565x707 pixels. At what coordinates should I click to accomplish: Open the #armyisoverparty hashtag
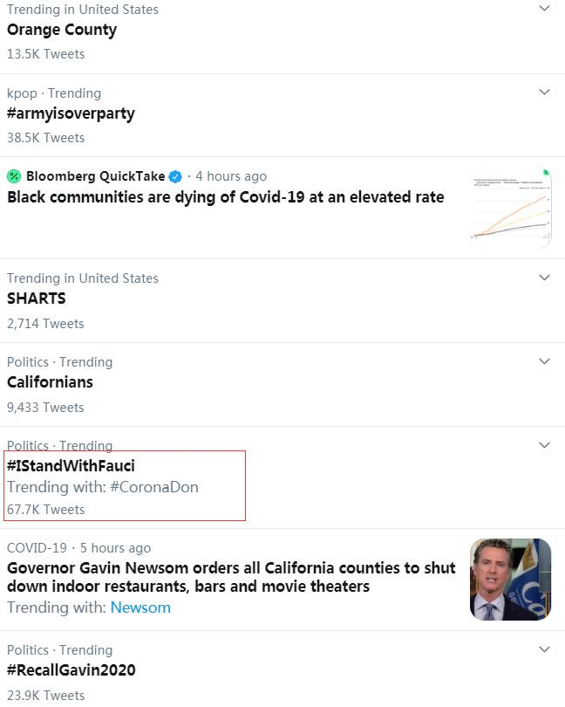tap(71, 113)
